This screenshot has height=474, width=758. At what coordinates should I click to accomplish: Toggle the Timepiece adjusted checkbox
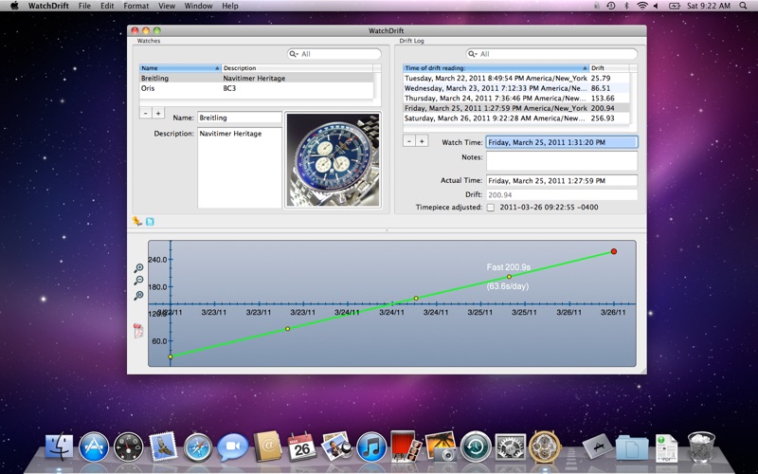(491, 208)
